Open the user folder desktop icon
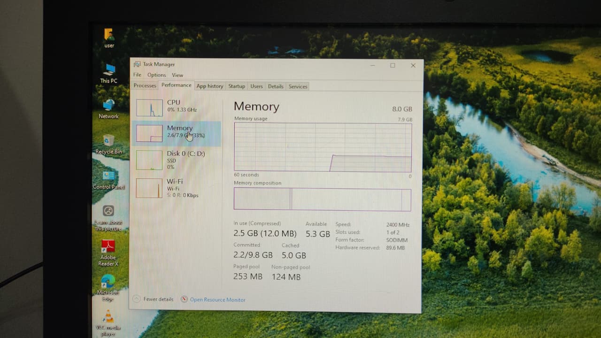Screen dimensions: 601x338 click(109, 35)
